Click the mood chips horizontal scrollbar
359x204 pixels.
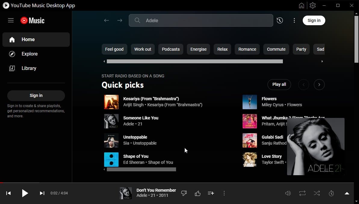point(195,61)
